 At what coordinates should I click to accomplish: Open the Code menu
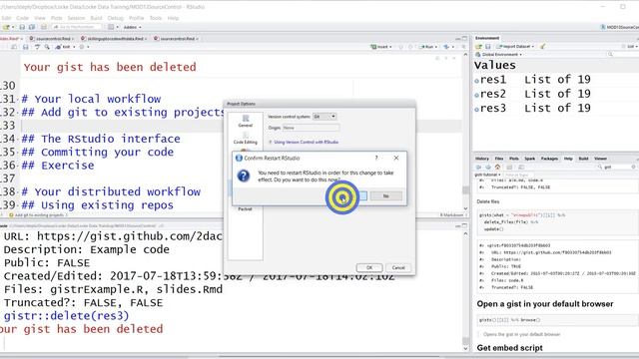(22, 18)
